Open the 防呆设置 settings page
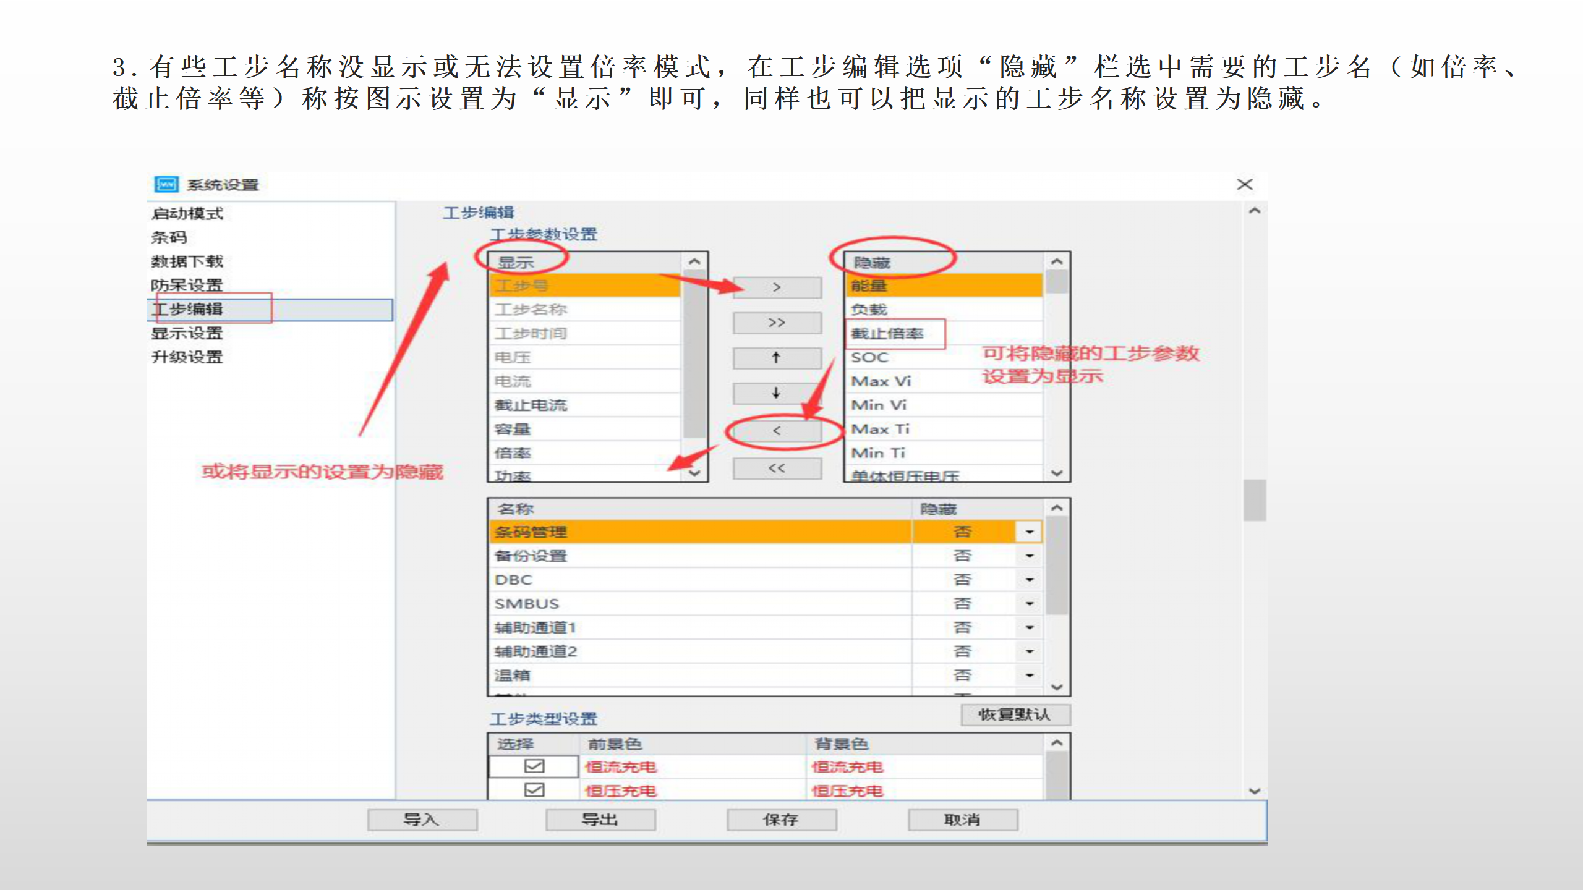This screenshot has height=890, width=1583. [x=187, y=285]
